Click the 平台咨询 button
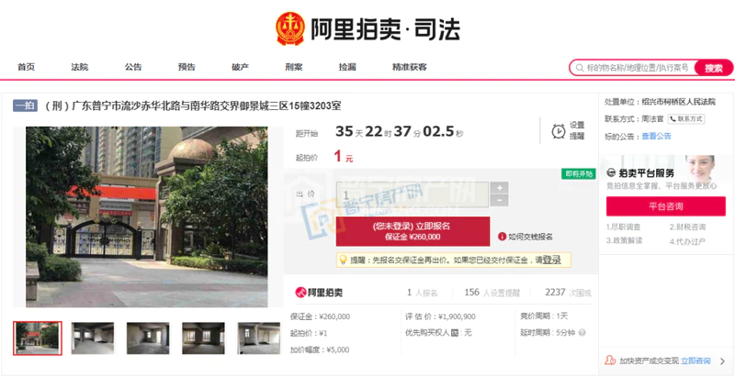Screen dimensions: 735x377 click(x=665, y=206)
